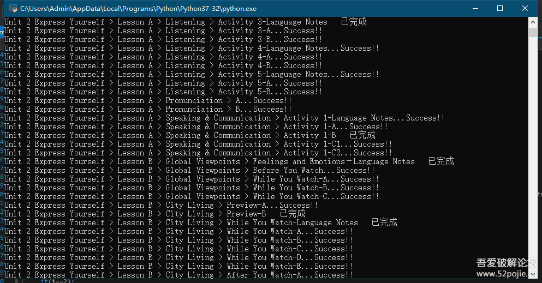Click line 'Activity 1-Language Notes...Success!!'

tap(224, 118)
